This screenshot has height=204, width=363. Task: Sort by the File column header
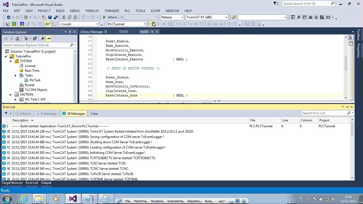(253, 120)
